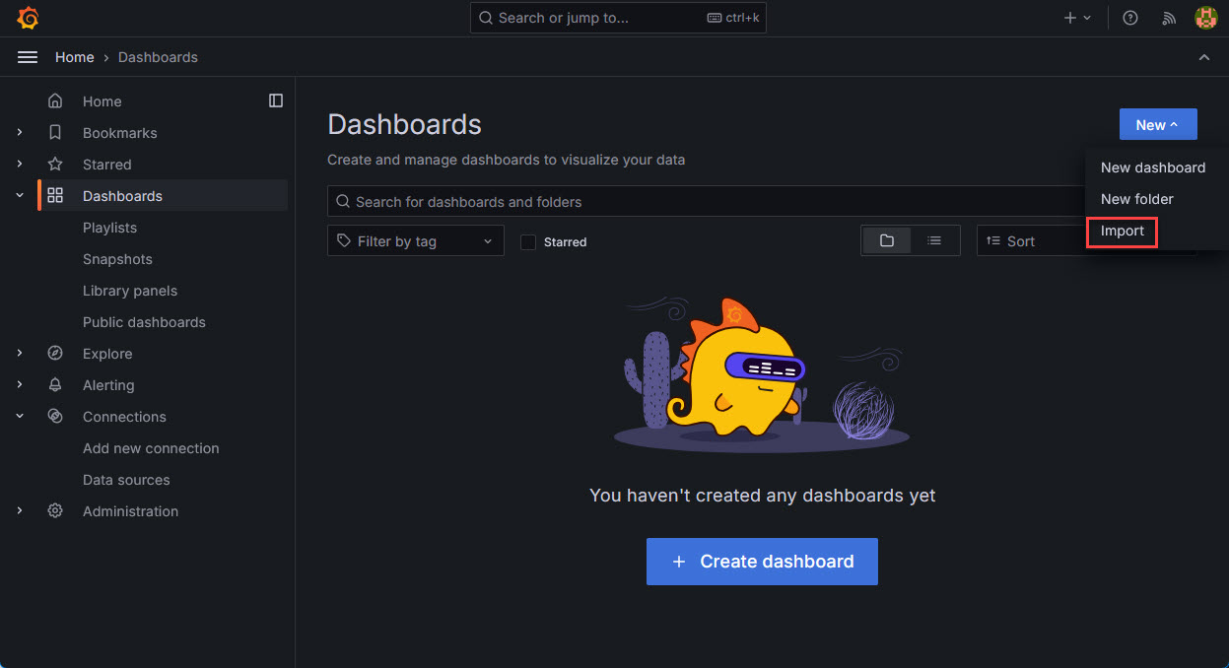This screenshot has height=668, width=1229.
Task: Open the Explore section icon
Action: pos(55,353)
